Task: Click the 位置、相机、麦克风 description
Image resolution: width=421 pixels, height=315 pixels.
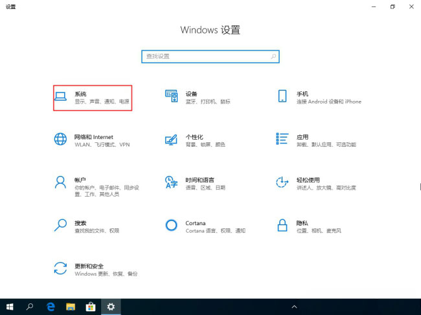Action: 319,231
